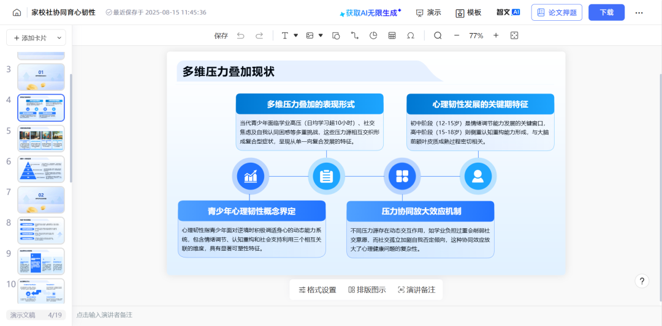The height and width of the screenshot is (326, 662).
Task: Click the search magnifier icon
Action: 438,35
